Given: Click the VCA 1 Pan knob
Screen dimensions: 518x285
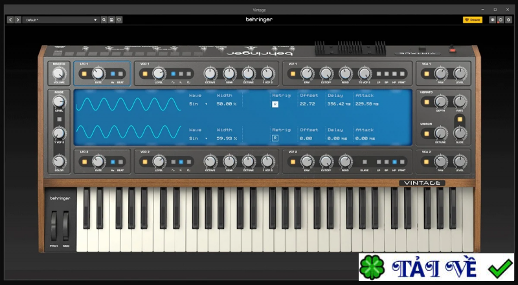Looking at the screenshot, I should [440, 73].
